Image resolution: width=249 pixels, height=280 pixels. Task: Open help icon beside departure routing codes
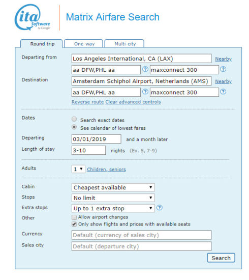coord(145,69)
